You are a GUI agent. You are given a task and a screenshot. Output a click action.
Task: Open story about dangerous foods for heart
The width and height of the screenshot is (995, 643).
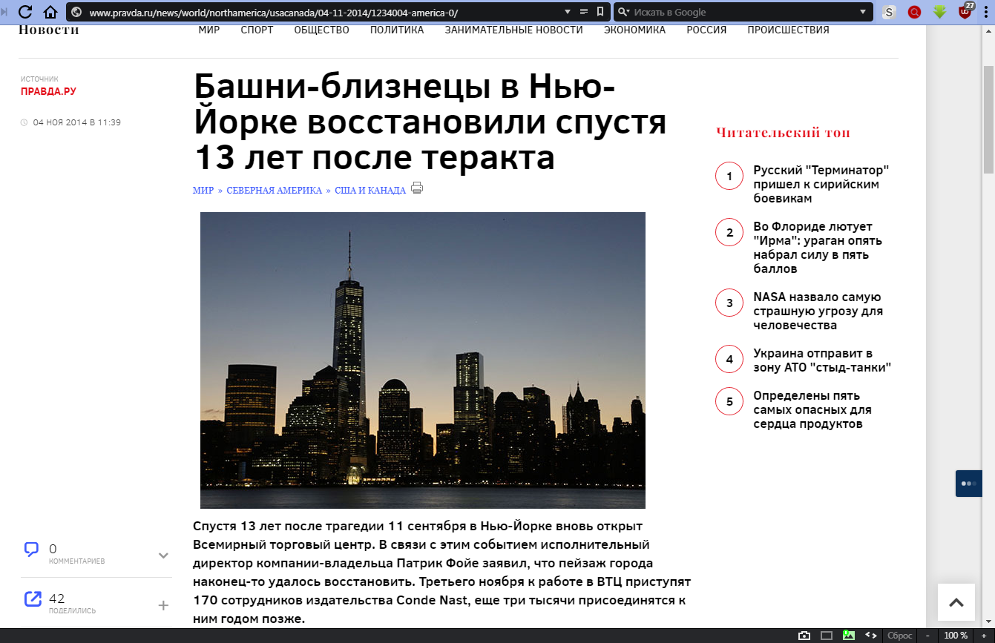[x=812, y=409]
